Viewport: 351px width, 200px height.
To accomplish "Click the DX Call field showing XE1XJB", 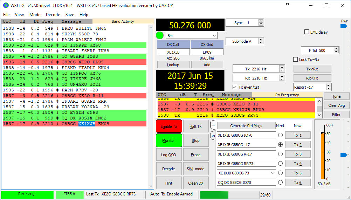I will coord(173,52).
